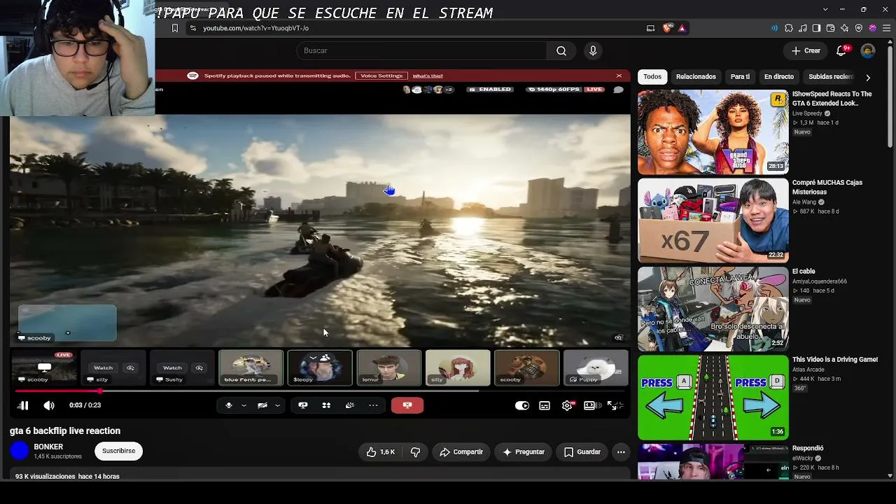Image resolution: width=896 pixels, height=504 pixels.
Task: Dismiss the Spotify playback banner
Action: point(619,76)
